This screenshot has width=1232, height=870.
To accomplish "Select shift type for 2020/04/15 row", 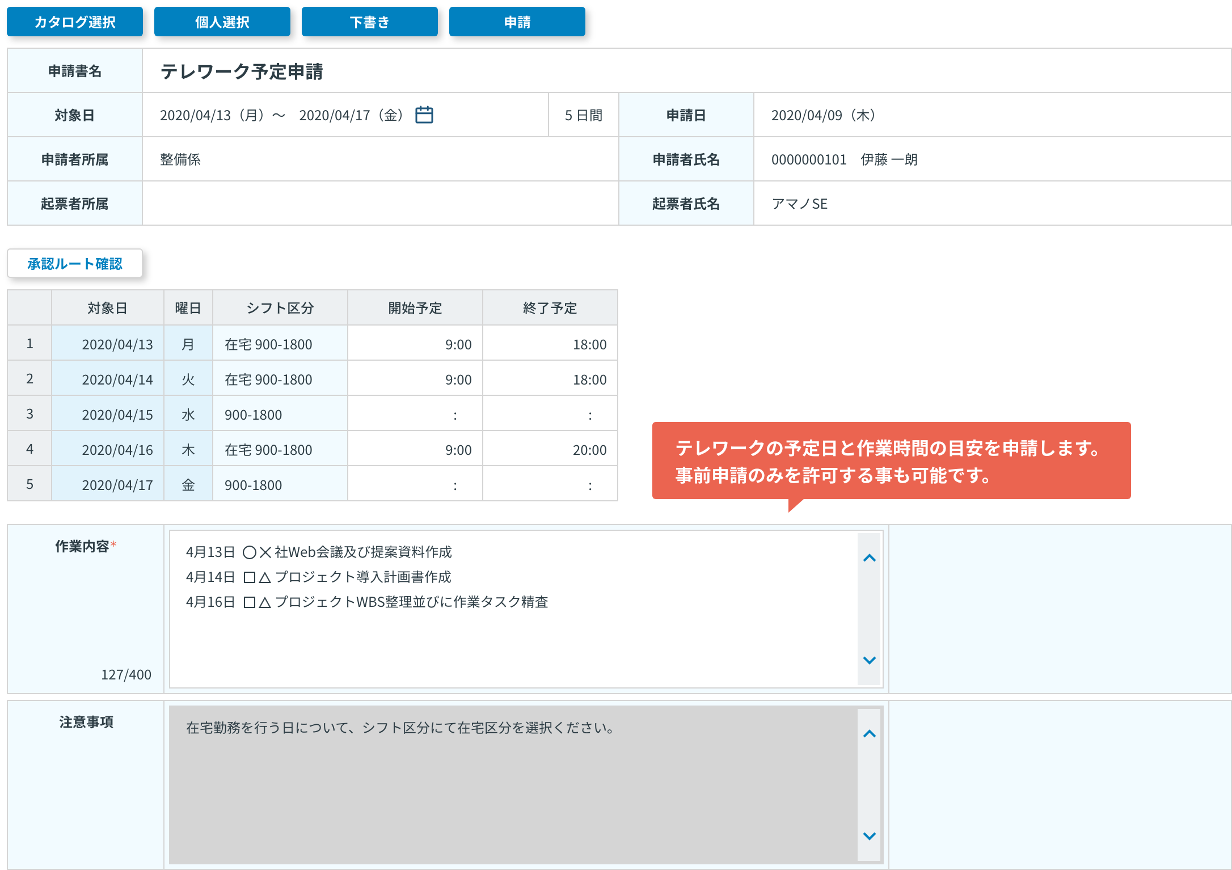I will (x=280, y=414).
